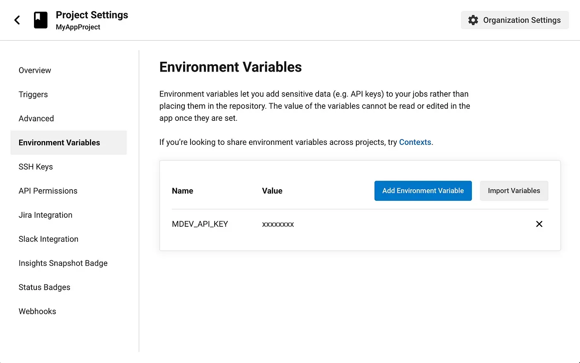This screenshot has height=363, width=580.
Task: Click the project bookmark icon
Action: 41,20
